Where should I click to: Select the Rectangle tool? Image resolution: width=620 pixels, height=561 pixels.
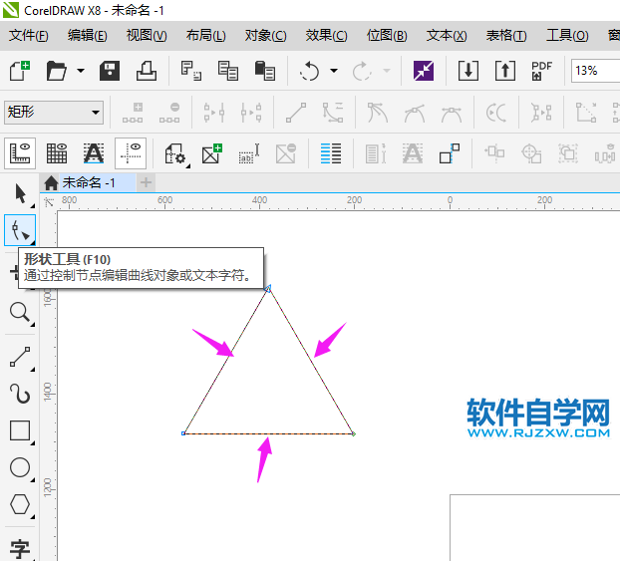[x=19, y=430]
